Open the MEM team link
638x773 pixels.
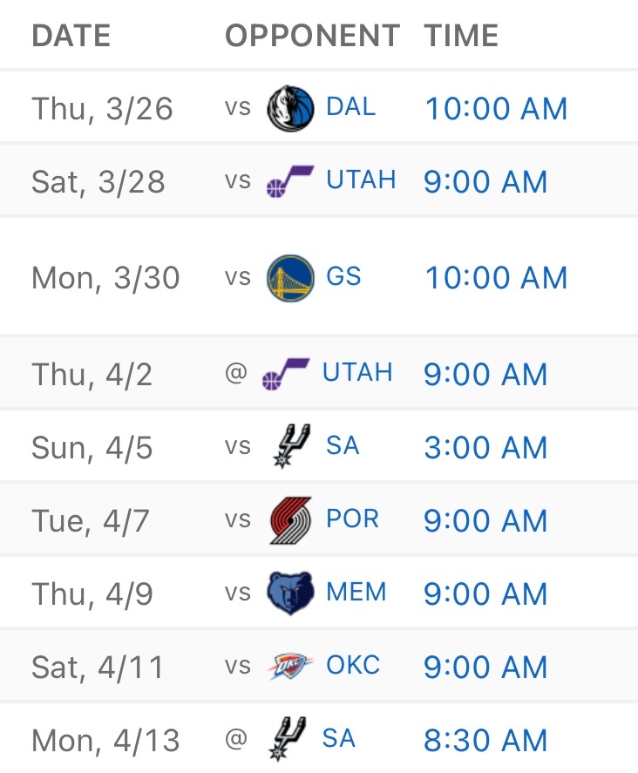[356, 593]
